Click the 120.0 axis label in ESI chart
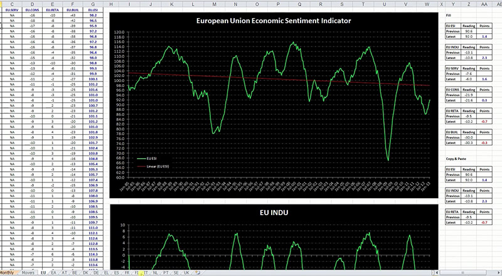502x276 pixels. [119, 33]
